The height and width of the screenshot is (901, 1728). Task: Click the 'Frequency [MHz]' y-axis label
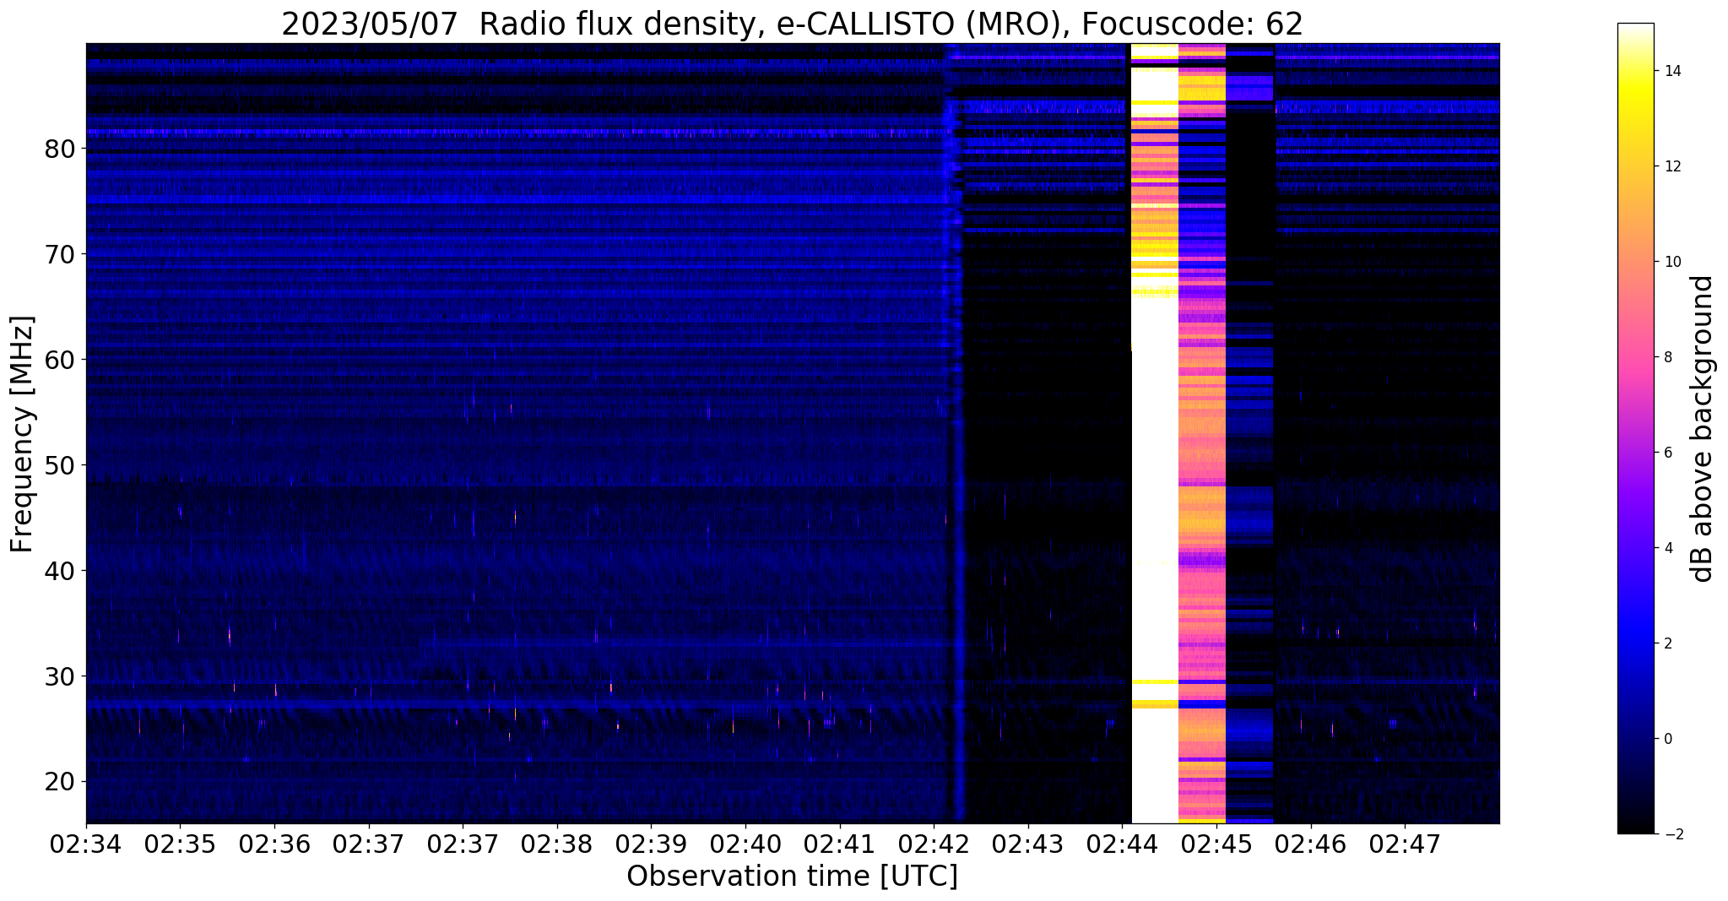coord(23,434)
